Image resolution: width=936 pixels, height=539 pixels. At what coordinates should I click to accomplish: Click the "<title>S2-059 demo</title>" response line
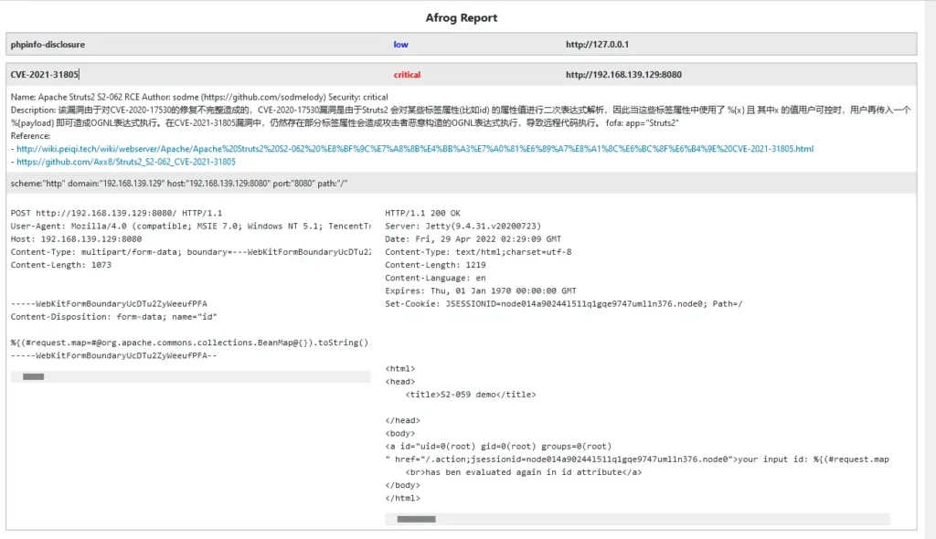[x=471, y=395]
